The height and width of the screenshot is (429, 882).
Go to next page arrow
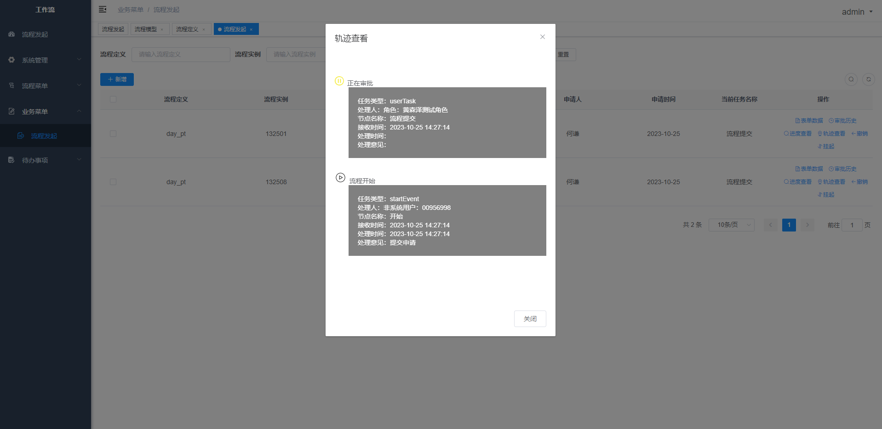click(x=808, y=225)
